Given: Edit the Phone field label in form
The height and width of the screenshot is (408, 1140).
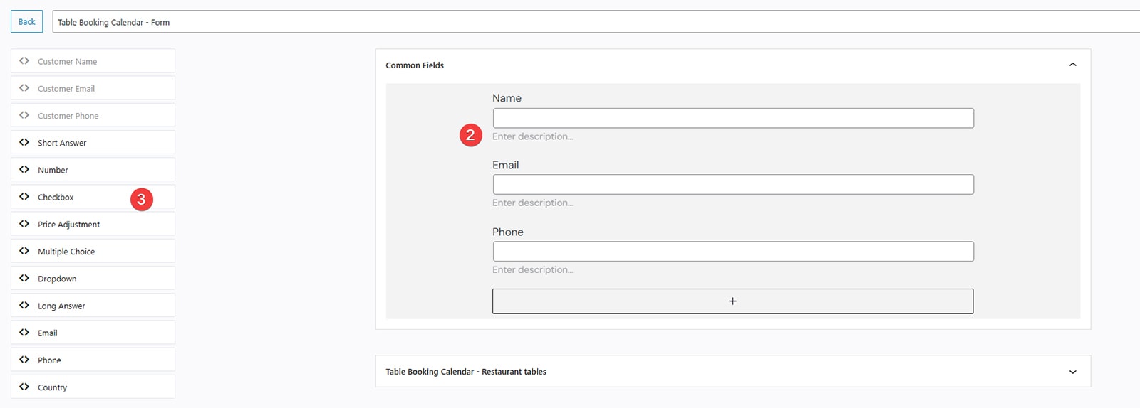Looking at the screenshot, I should pos(508,232).
